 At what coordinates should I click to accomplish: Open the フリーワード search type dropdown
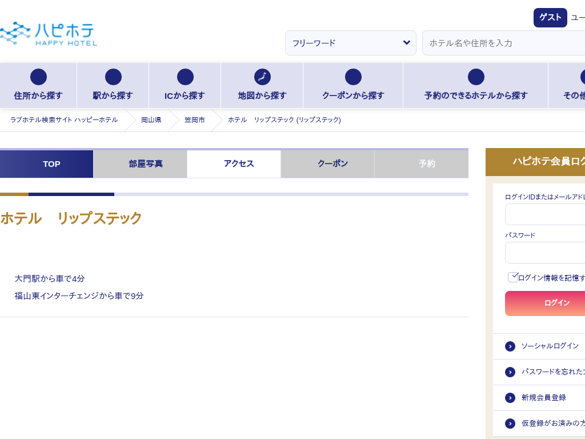(x=351, y=43)
